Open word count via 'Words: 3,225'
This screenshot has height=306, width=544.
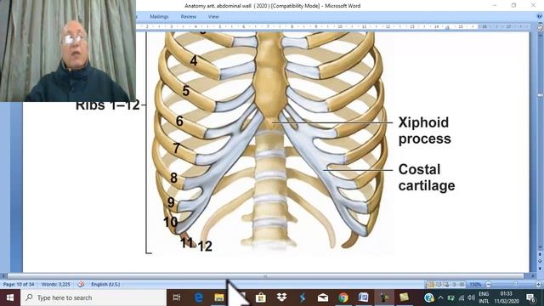tap(55, 285)
